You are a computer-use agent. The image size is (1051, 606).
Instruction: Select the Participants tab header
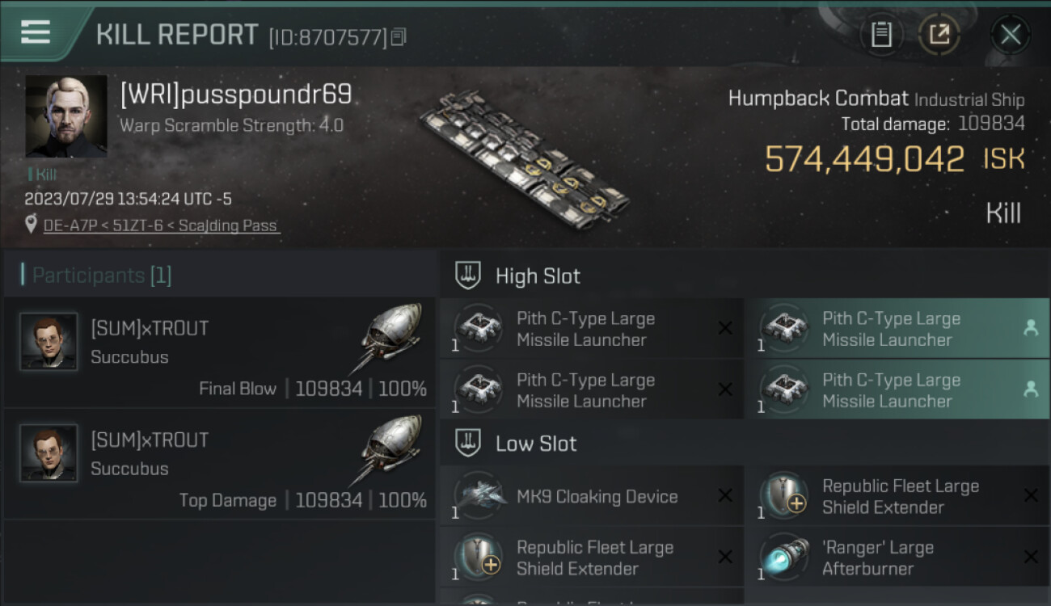pyautogui.click(x=102, y=276)
